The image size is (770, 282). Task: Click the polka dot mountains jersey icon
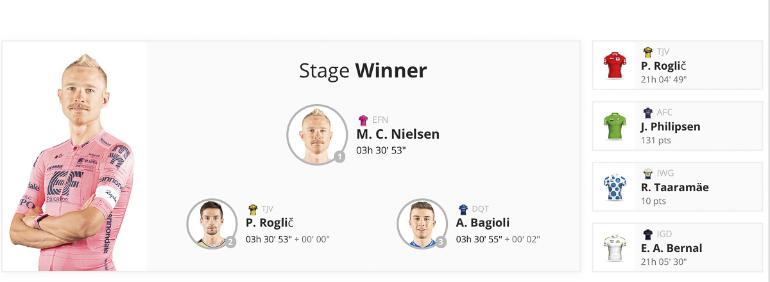tap(615, 187)
